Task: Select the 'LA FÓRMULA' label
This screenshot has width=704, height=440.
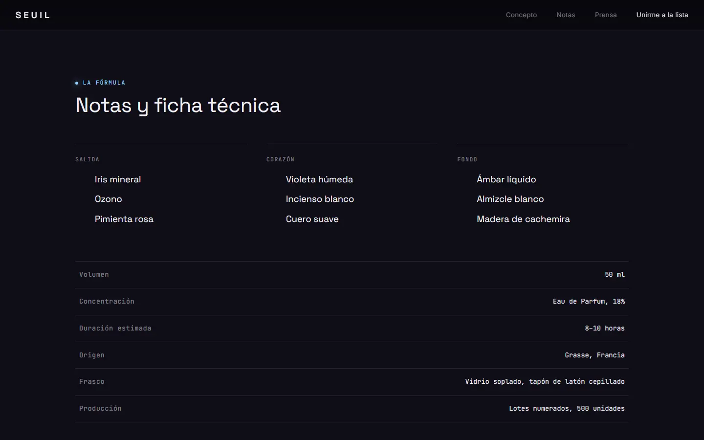Action: (x=104, y=83)
